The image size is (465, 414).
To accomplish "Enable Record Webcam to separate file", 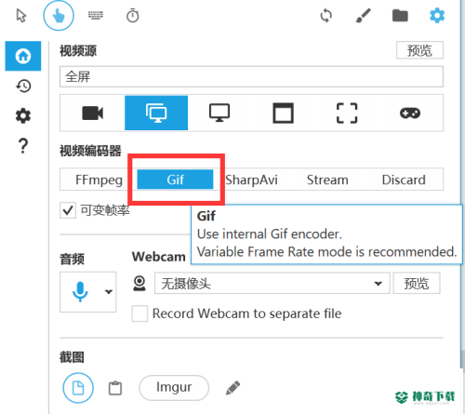I will (x=139, y=314).
